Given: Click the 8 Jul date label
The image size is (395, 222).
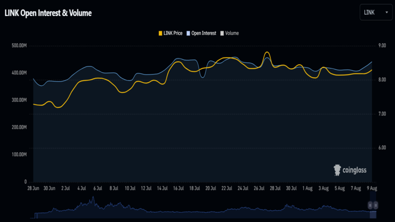Looking at the screenshot, I should pyautogui.click(x=114, y=188).
